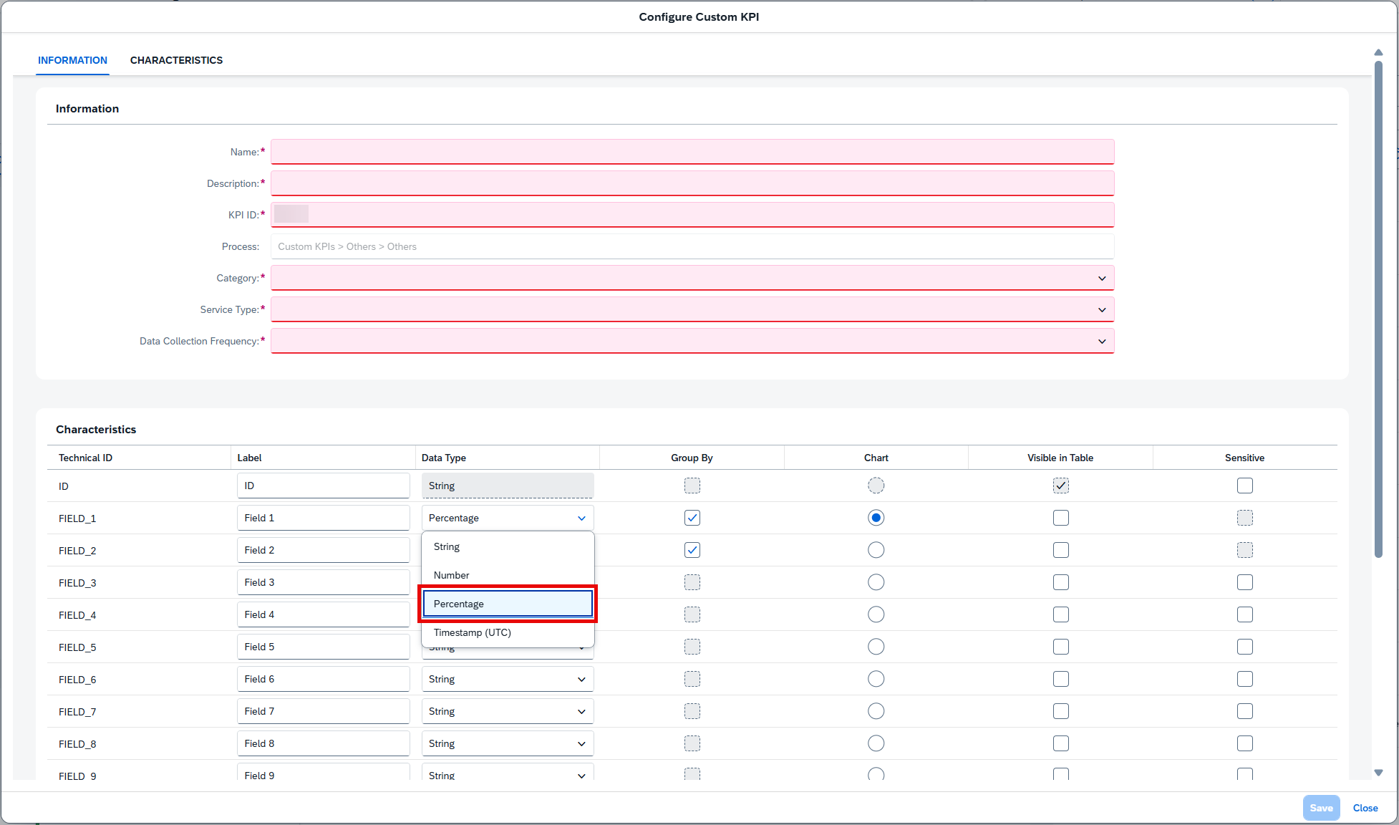Viewport: 1399px width, 825px height.
Task: Select Timestamp (UTC) data type option
Action: tap(508, 632)
